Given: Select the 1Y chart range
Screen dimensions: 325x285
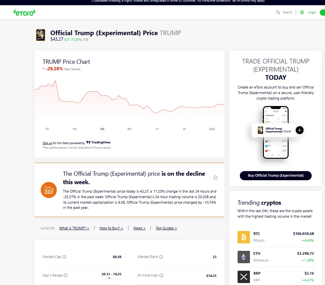Looking at the screenshot, I should click(157, 129).
